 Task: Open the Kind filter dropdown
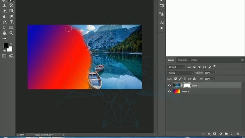click(176, 67)
